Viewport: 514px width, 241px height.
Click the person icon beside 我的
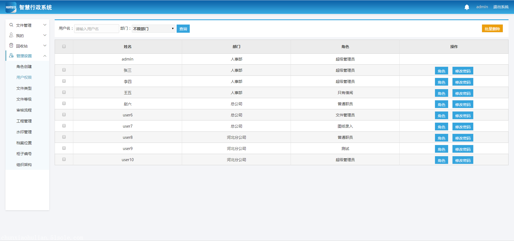click(11, 35)
